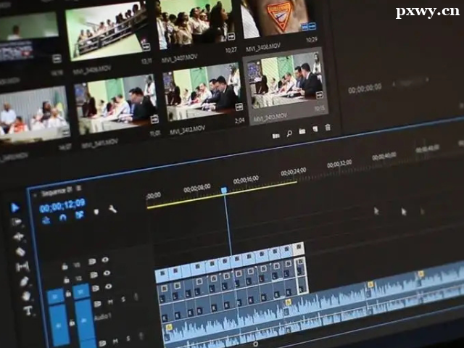The image size is (464, 348).
Task: Toggle sync lock on the bottom audio track
Action: [102, 343]
